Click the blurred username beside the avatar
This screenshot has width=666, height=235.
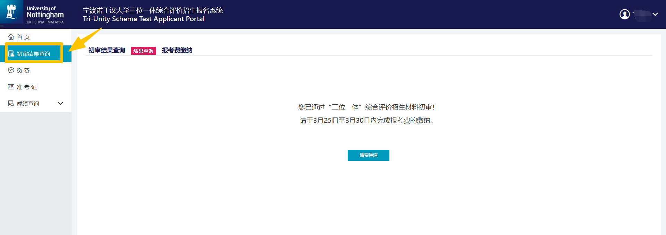(641, 15)
